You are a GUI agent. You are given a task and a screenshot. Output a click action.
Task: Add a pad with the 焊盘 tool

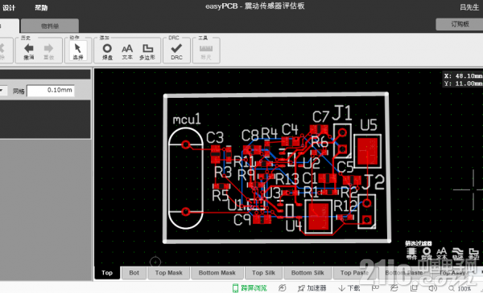pyautogui.click(x=107, y=51)
